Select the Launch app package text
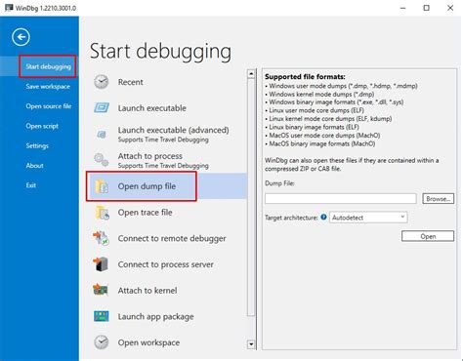The height and width of the screenshot is (361, 463). [x=156, y=316]
